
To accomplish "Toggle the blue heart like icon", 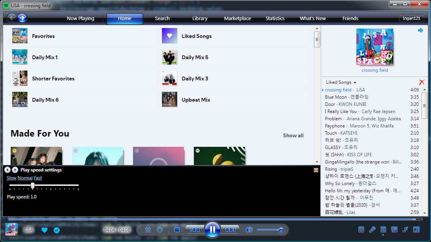I will [44, 230].
